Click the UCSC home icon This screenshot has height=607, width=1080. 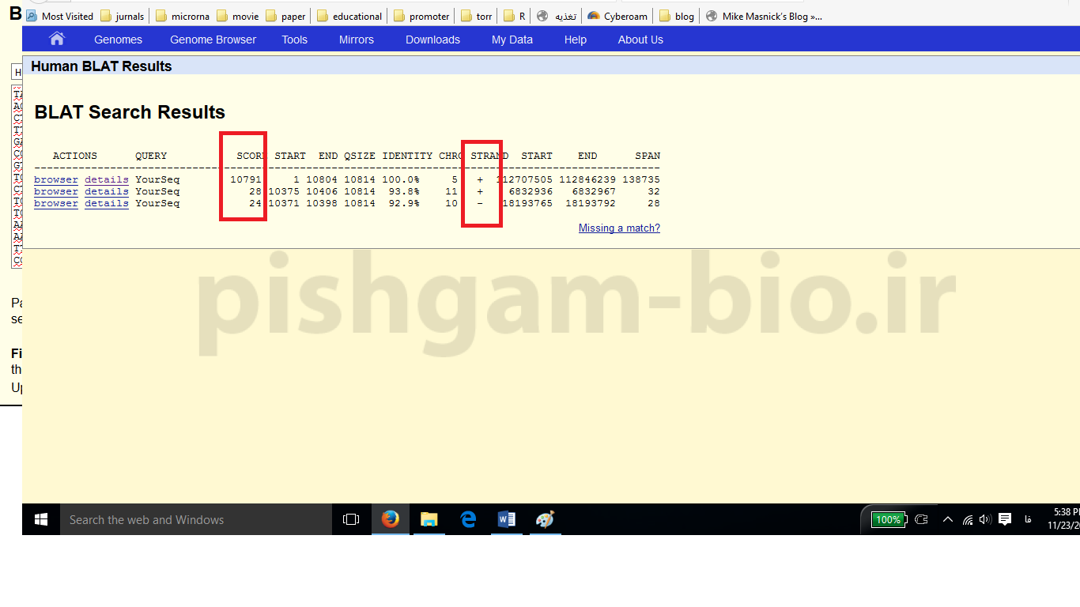coord(56,39)
